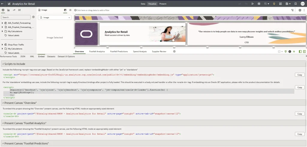Click the black circular info icon
Viewport: 307px width, 147px height.
coord(290,52)
